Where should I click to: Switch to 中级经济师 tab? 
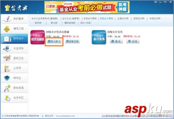click(x=155, y=19)
